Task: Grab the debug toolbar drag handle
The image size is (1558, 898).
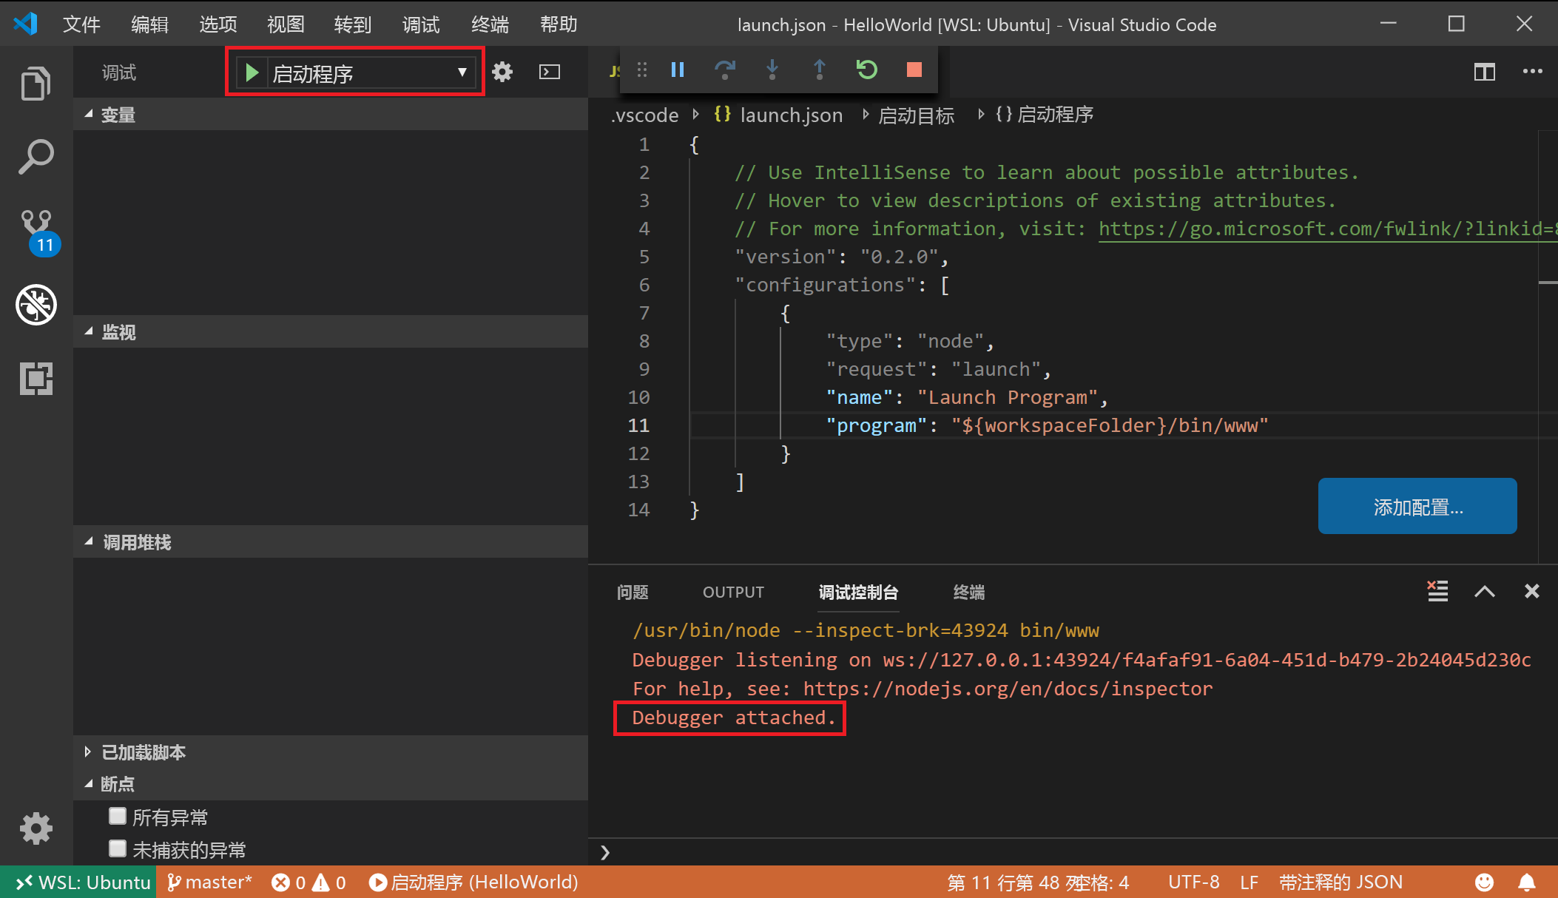Action: point(642,70)
